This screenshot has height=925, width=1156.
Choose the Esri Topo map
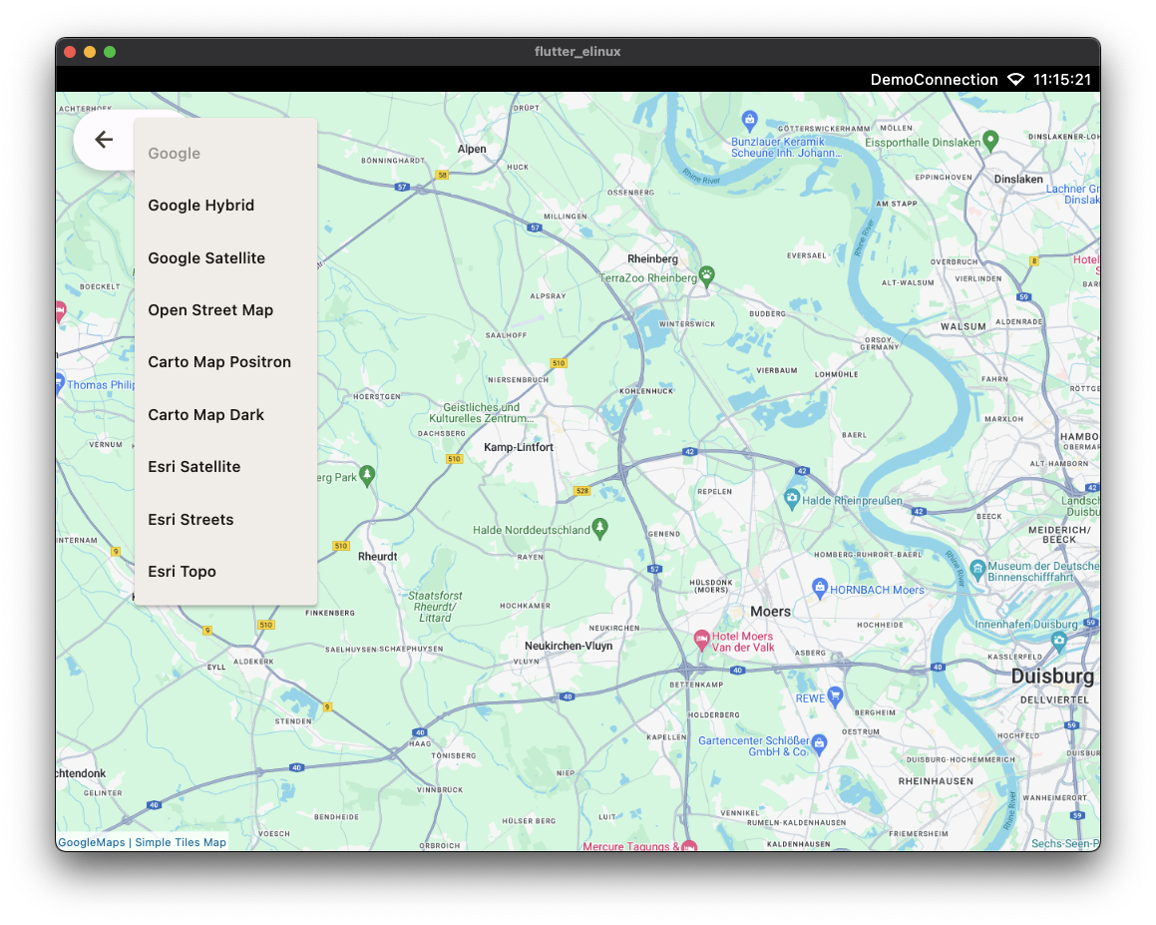tap(225, 572)
